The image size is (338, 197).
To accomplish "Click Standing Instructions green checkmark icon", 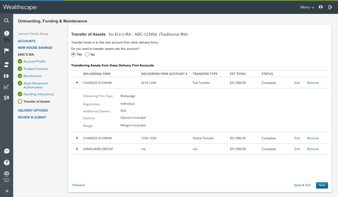I will tap(20, 94).
